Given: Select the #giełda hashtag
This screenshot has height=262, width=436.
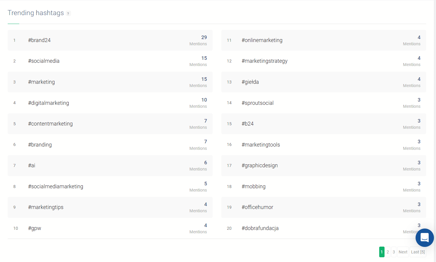Looking at the screenshot, I should tap(250, 82).
